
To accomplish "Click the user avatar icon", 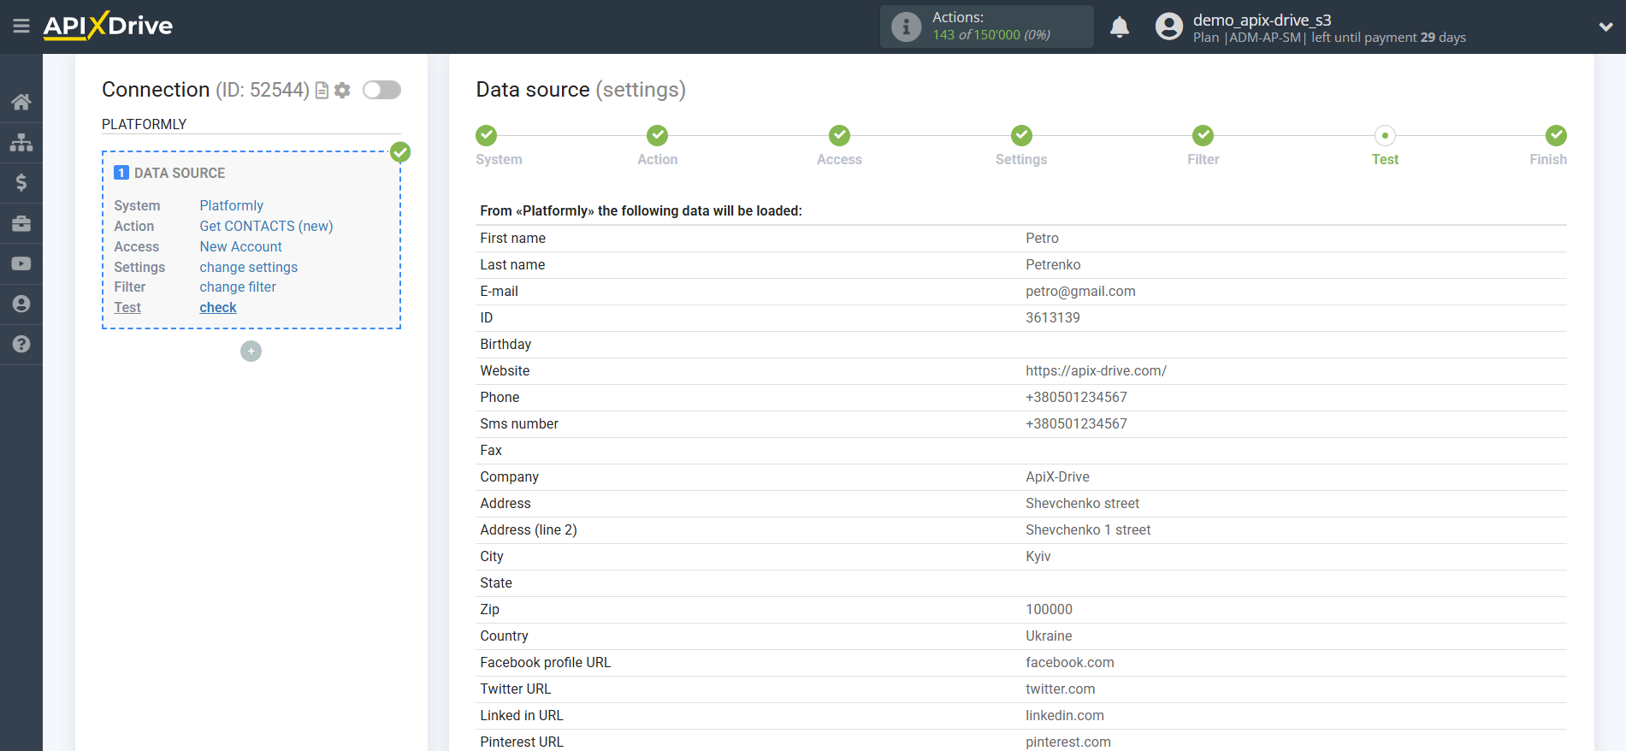I will point(1169,27).
